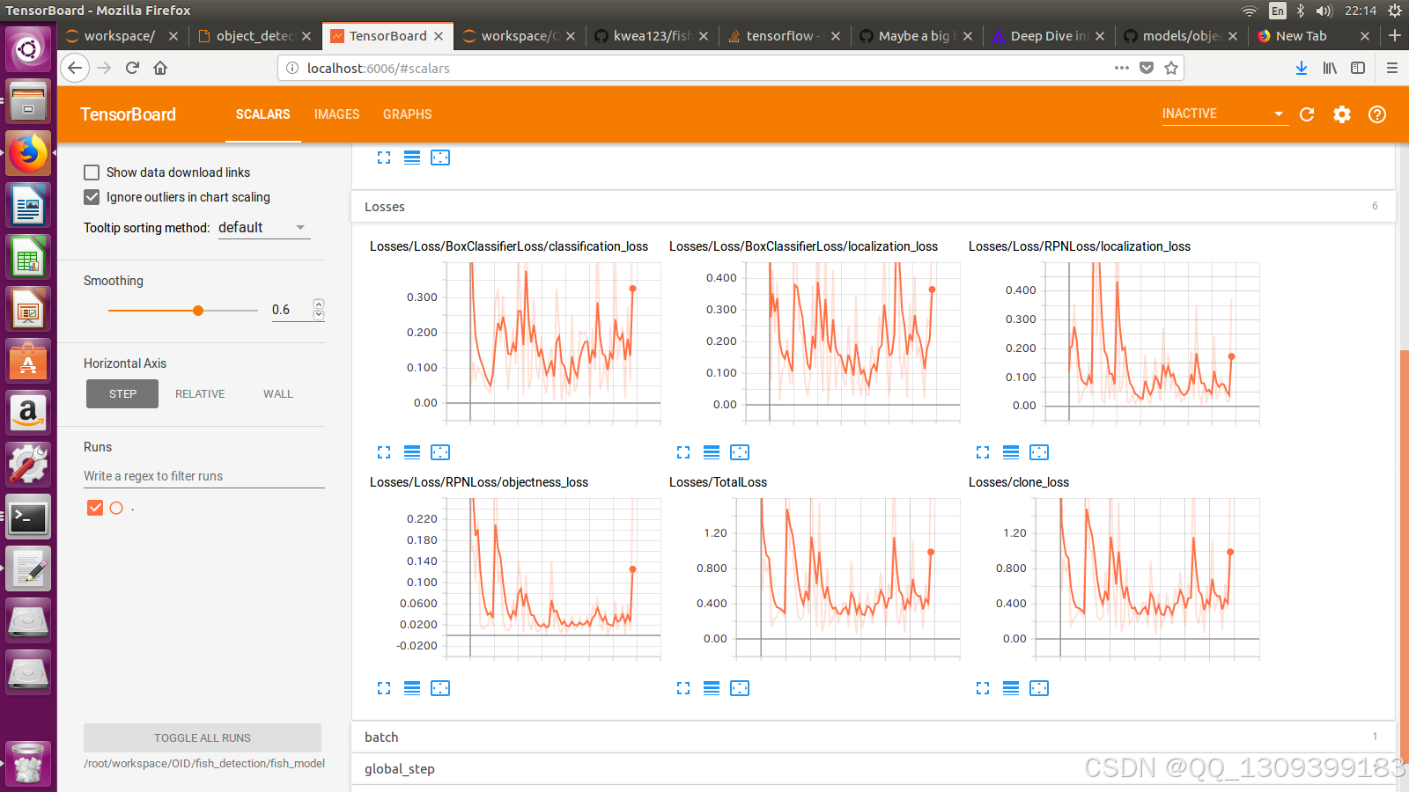Open TensorBoard help icon
1409x792 pixels.
click(x=1377, y=114)
